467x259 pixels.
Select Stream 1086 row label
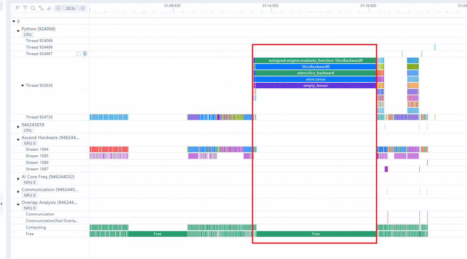37,163
